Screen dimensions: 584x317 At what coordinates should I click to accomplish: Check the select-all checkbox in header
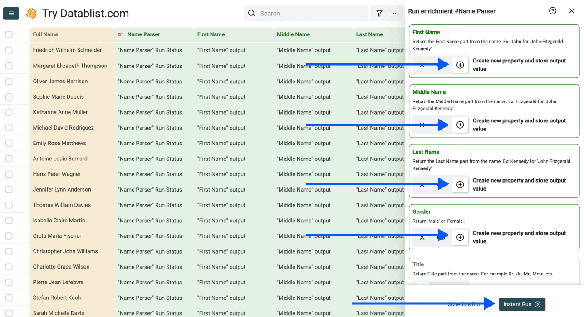coord(9,34)
